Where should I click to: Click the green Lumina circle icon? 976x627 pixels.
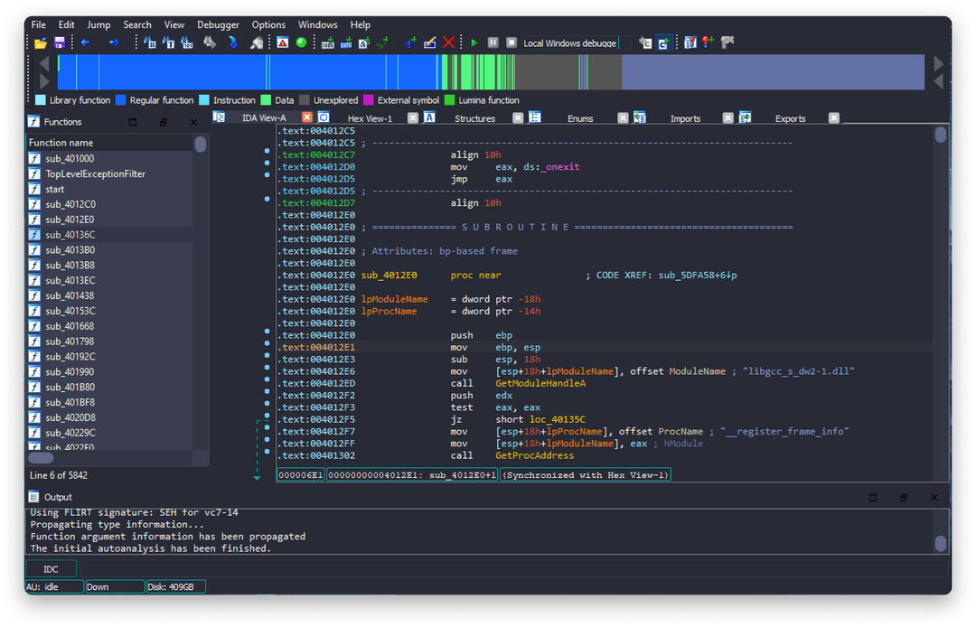coord(299,42)
